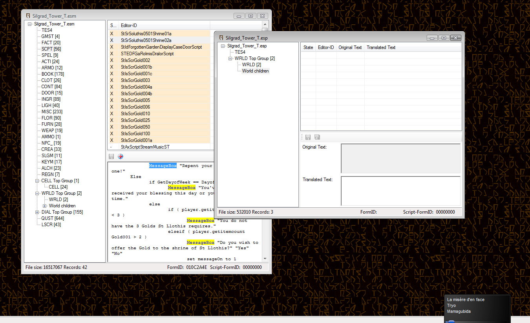Select the StSrSoluthis0501Shrine02a row

click(x=159, y=40)
